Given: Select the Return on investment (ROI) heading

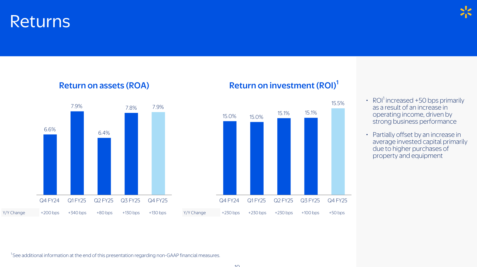Looking at the screenshot, I should 284,85.
